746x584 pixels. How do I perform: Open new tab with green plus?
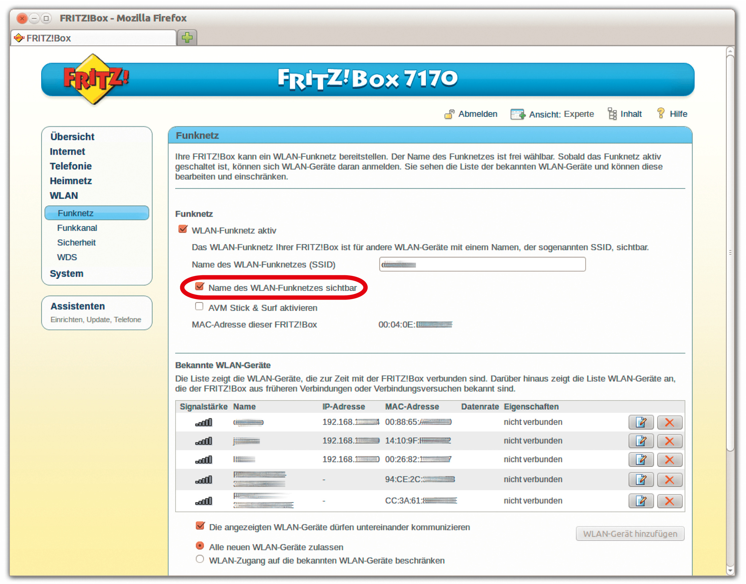[x=187, y=38]
